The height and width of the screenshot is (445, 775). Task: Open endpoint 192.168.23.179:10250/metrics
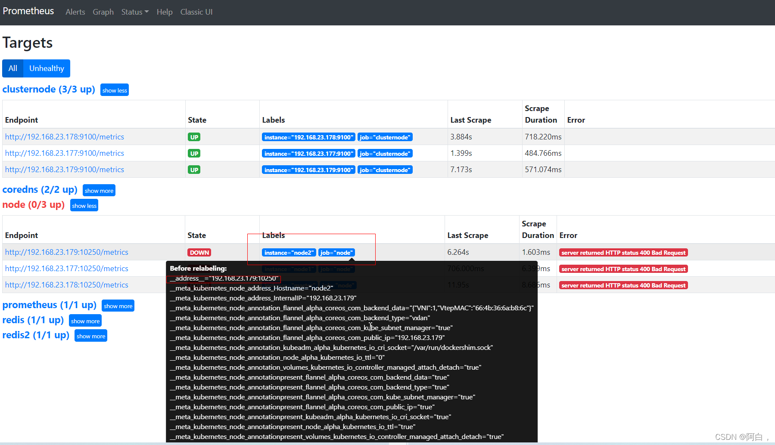pyautogui.click(x=67, y=252)
